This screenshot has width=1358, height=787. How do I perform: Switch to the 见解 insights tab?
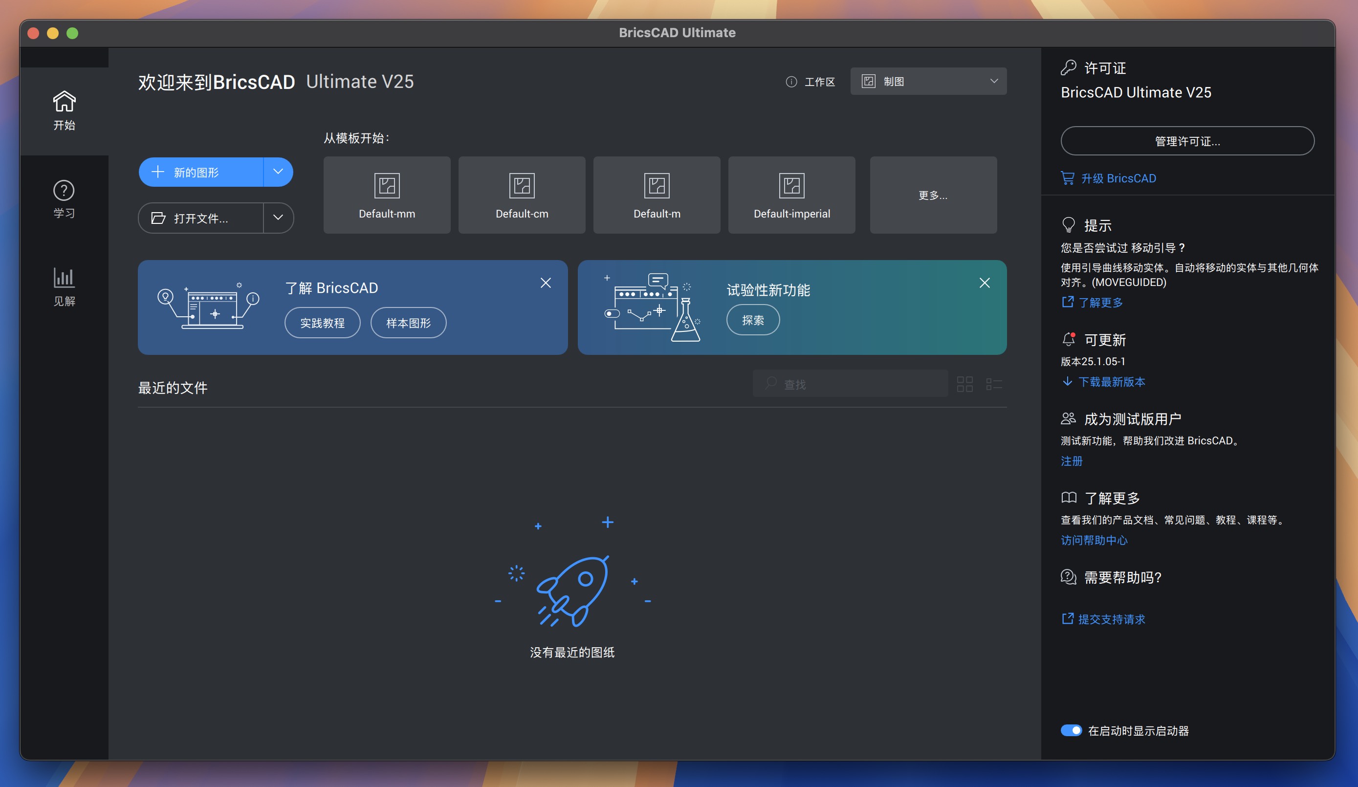(64, 287)
